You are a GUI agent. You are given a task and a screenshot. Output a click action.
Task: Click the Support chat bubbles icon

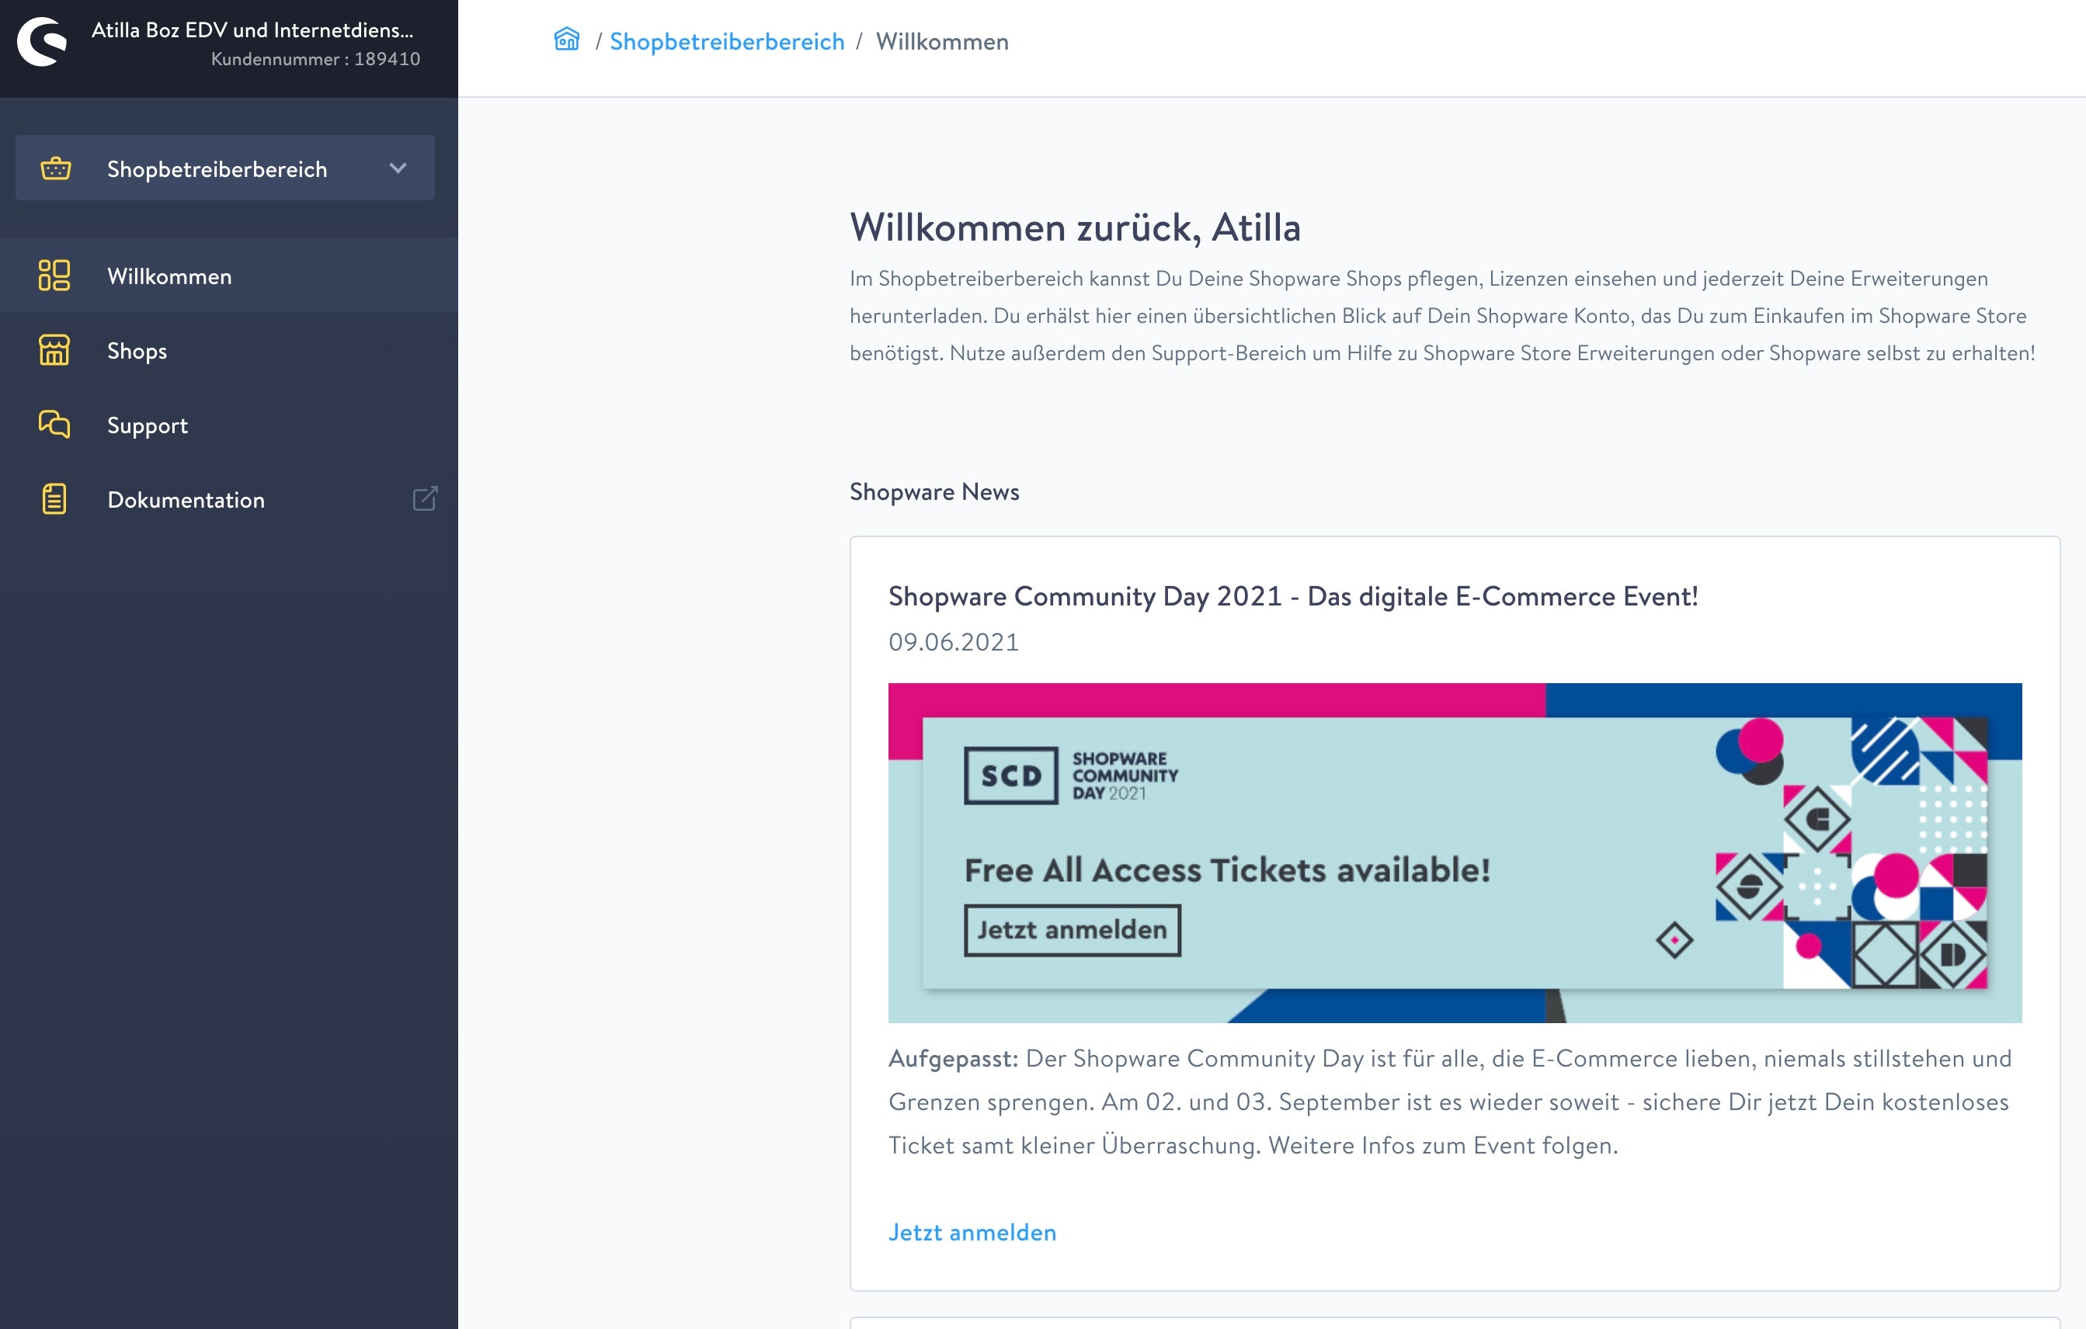tap(54, 425)
